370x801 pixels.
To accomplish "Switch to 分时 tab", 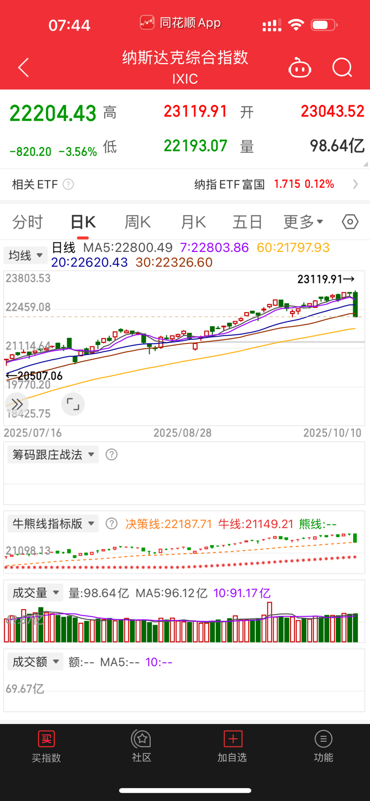I will pyautogui.click(x=27, y=222).
